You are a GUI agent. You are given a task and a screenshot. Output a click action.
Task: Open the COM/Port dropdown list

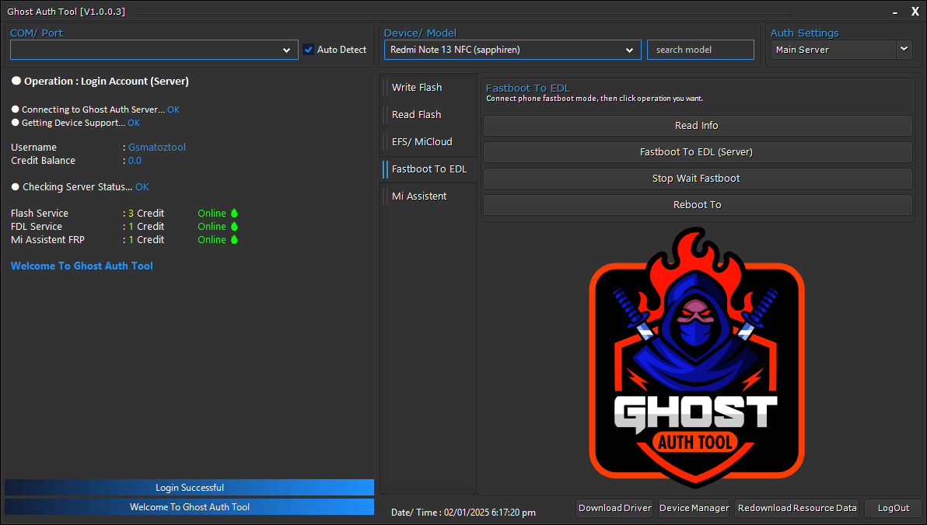[x=288, y=49]
